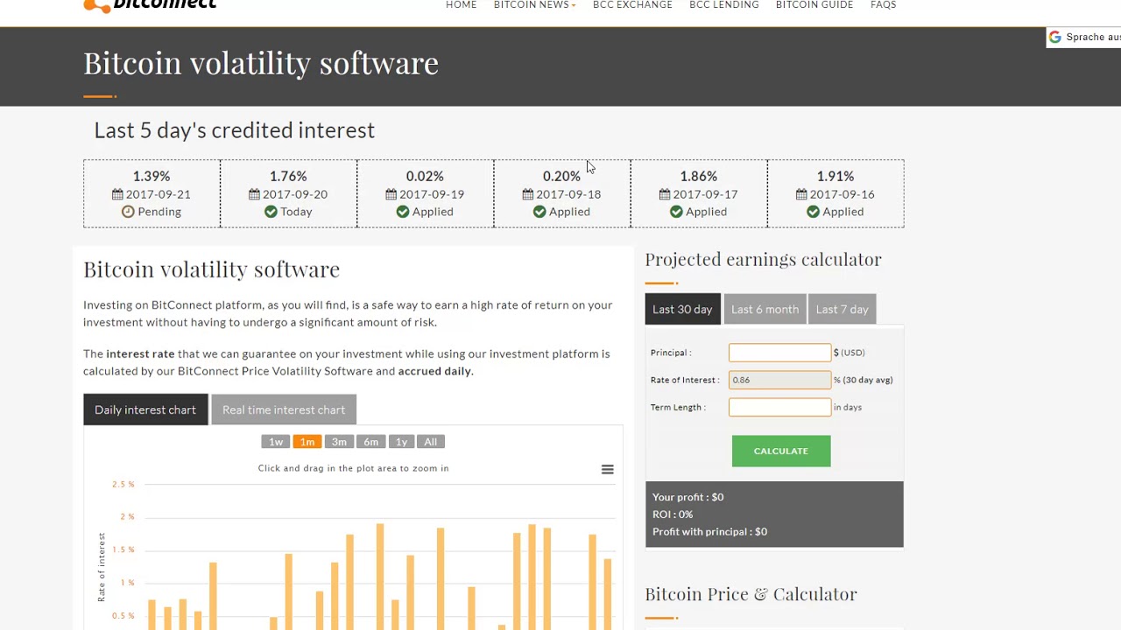This screenshot has height=630, width=1121.
Task: Set chart range to All
Action: tap(430, 442)
